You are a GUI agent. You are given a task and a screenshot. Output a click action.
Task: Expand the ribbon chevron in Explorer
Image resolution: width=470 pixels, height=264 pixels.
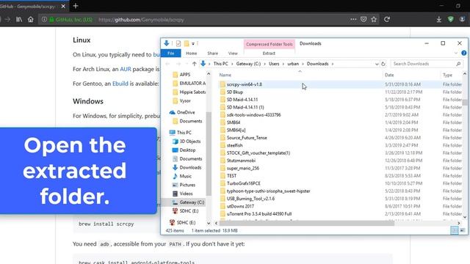tap(456, 53)
